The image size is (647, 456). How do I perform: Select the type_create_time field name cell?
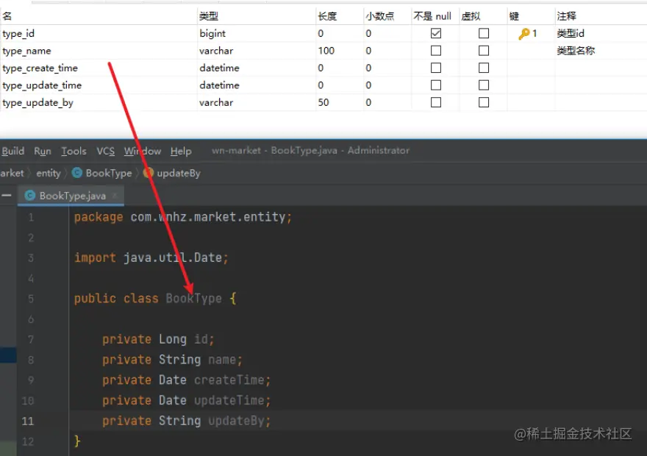coord(99,68)
